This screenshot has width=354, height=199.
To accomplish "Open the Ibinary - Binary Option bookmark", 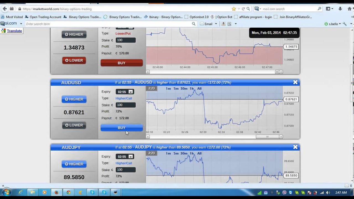I will [x=163, y=17].
